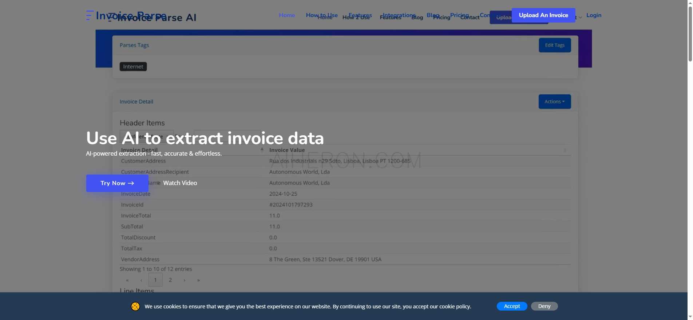Click the Try Now button
The width and height of the screenshot is (693, 320).
click(117, 183)
